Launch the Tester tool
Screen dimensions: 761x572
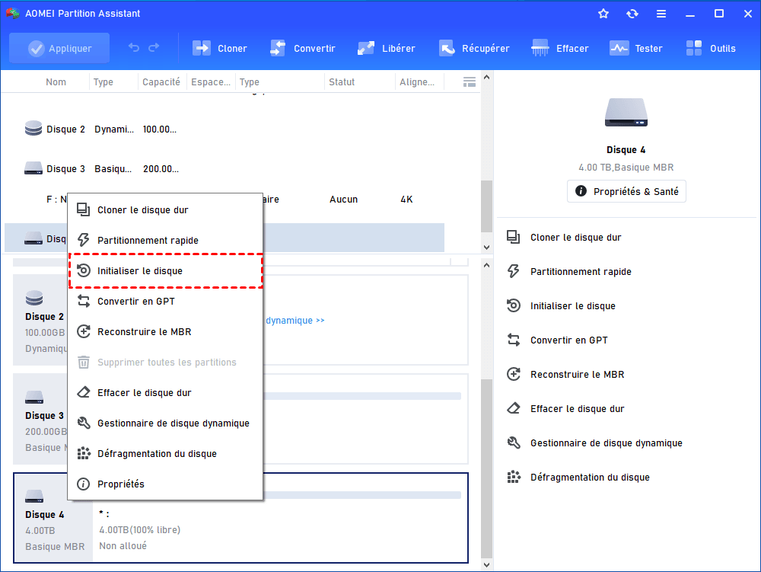619,48
